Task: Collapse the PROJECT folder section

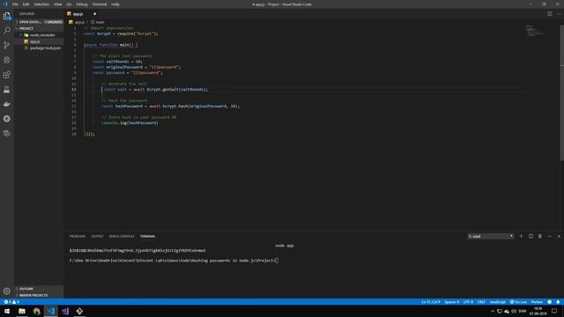Action: click(39, 28)
